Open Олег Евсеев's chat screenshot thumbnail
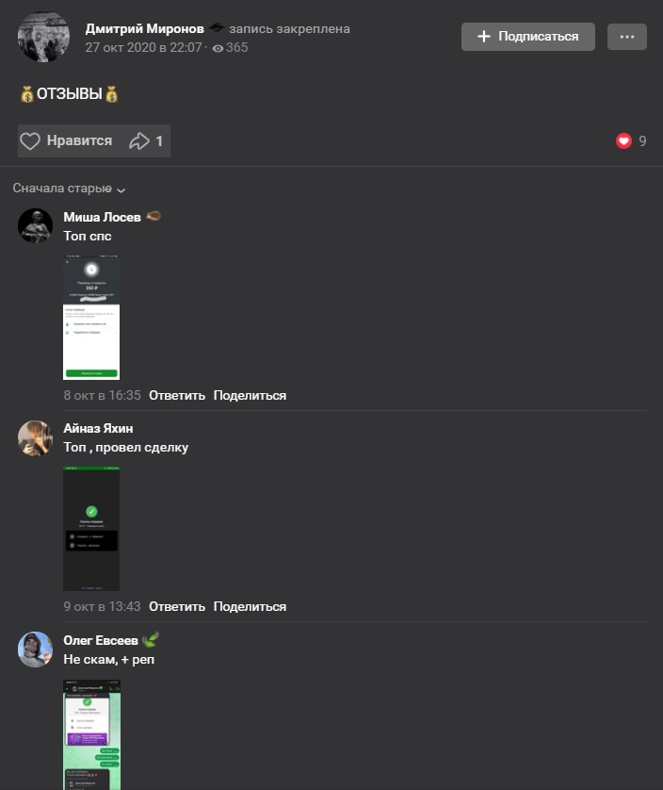The width and height of the screenshot is (663, 790). point(91,734)
